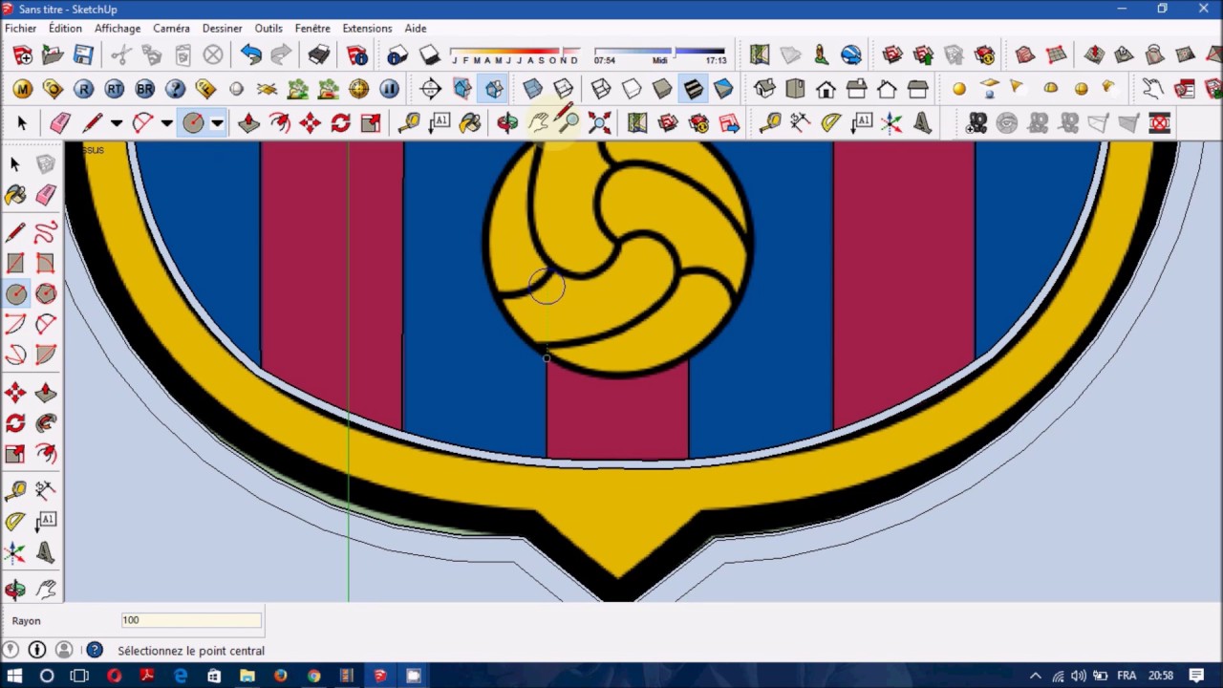Click the Open file folder icon
Screen dimensions: 1223x688
click(x=53, y=54)
